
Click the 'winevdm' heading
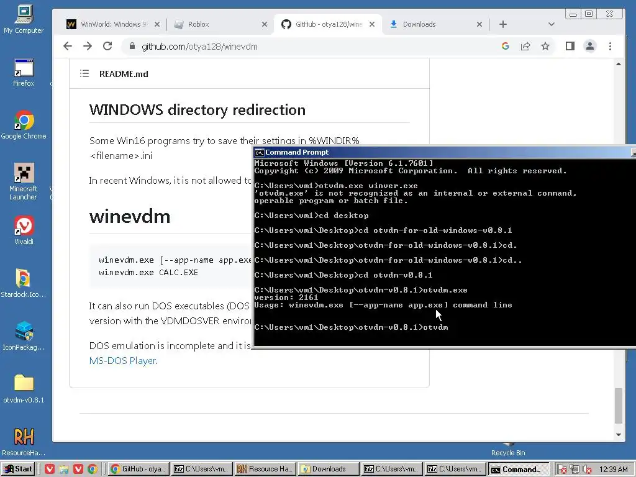[x=130, y=216]
